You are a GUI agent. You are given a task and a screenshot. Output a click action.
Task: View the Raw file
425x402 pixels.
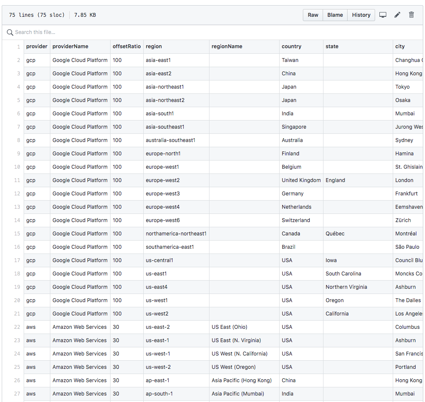[313, 15]
